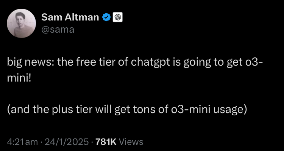Open the 4:21 am timestamp link

22,142
